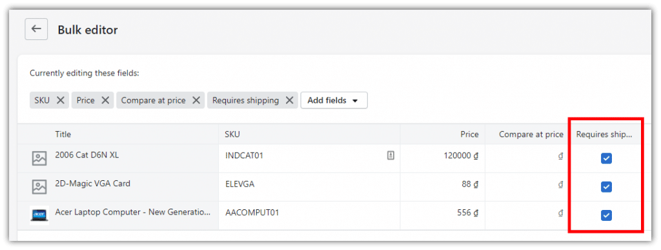This screenshot has width=661, height=250.
Task: Click the 2D-Magic VGA Card title
Action: tap(93, 183)
